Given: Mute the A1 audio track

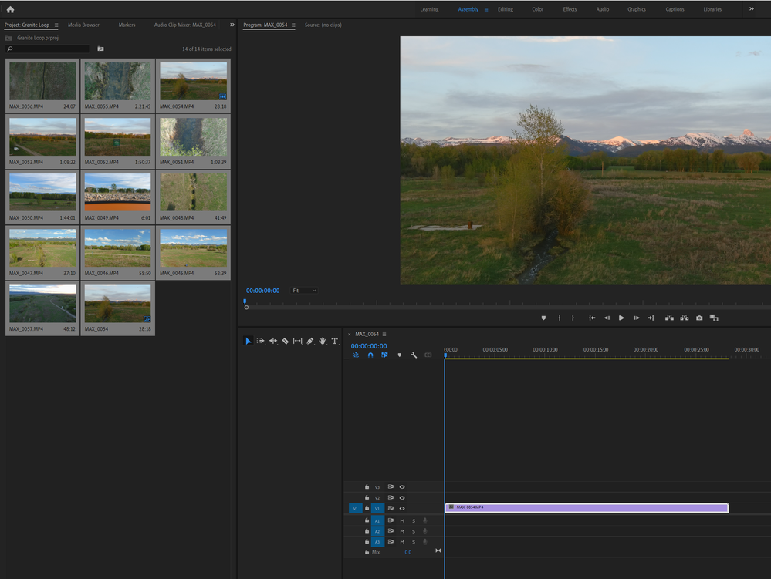Looking at the screenshot, I should (x=402, y=521).
